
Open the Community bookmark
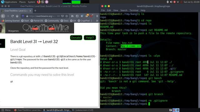pyautogui.click(x=52, y=21)
